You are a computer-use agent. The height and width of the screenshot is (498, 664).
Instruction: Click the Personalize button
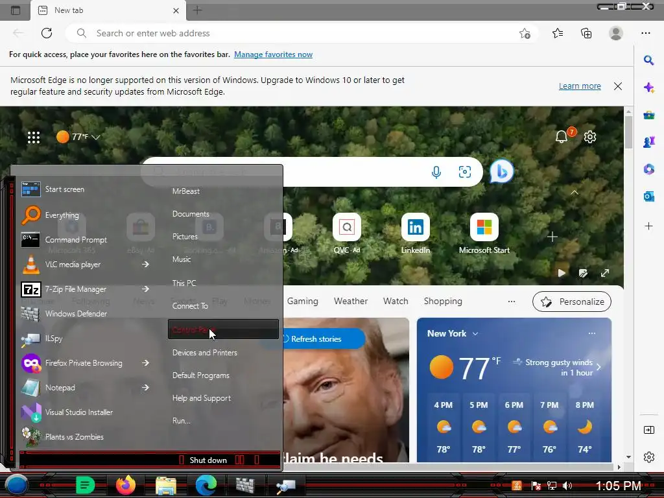(x=572, y=302)
